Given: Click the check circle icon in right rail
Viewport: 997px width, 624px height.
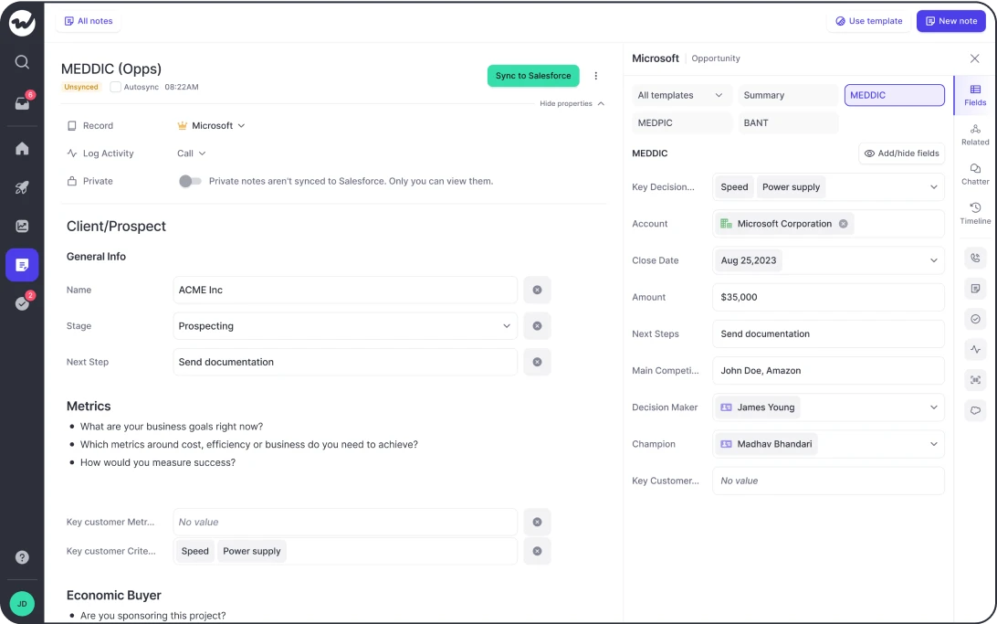Looking at the screenshot, I should point(975,319).
